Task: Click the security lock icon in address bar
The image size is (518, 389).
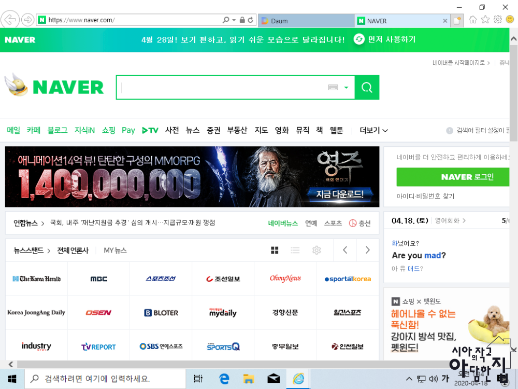Action: [x=242, y=20]
